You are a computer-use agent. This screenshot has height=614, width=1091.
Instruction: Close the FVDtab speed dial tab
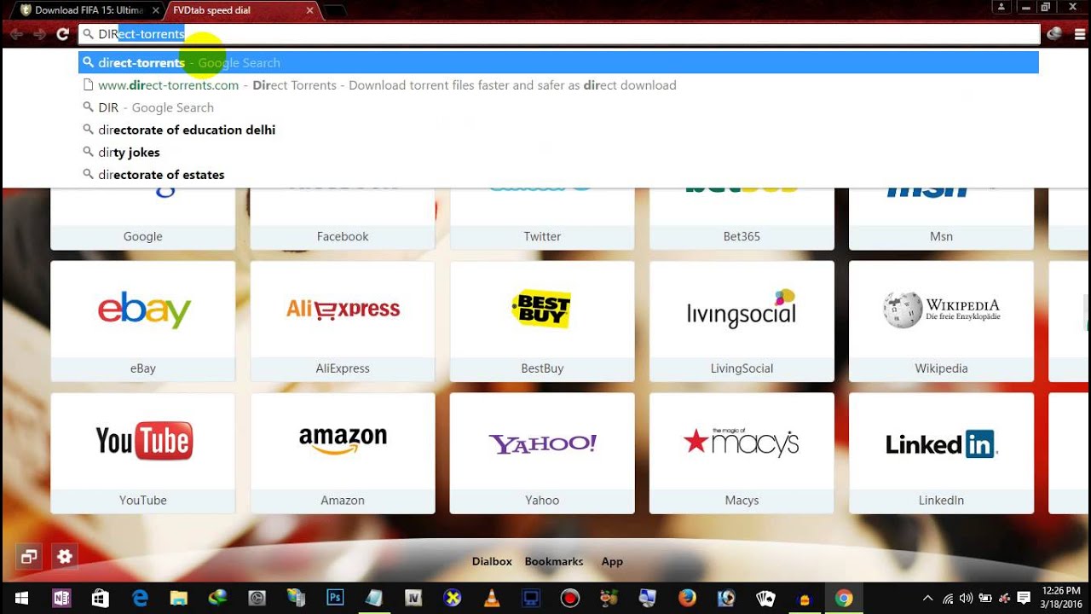[309, 10]
